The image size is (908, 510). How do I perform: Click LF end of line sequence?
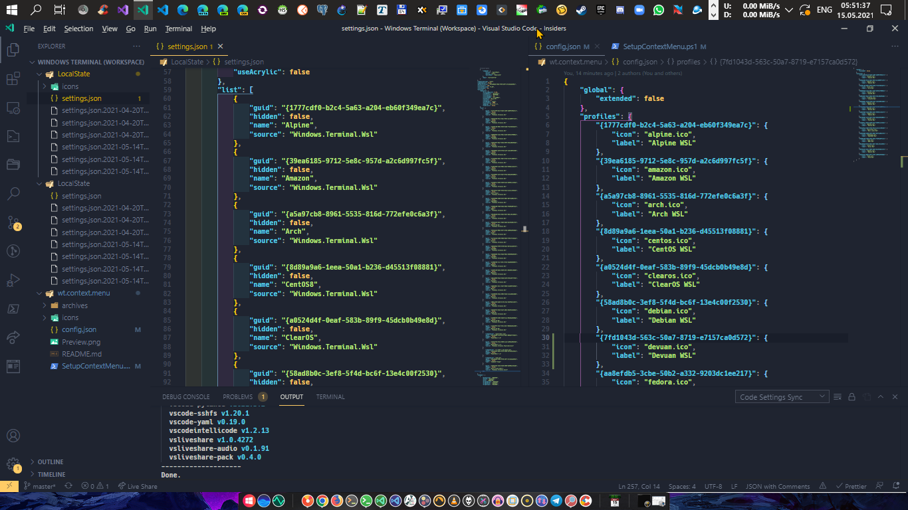(735, 486)
